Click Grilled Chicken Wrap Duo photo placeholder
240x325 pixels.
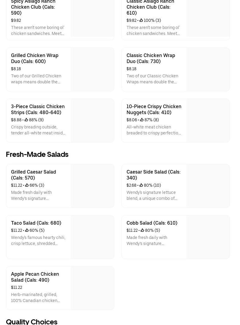[x=93, y=70]
